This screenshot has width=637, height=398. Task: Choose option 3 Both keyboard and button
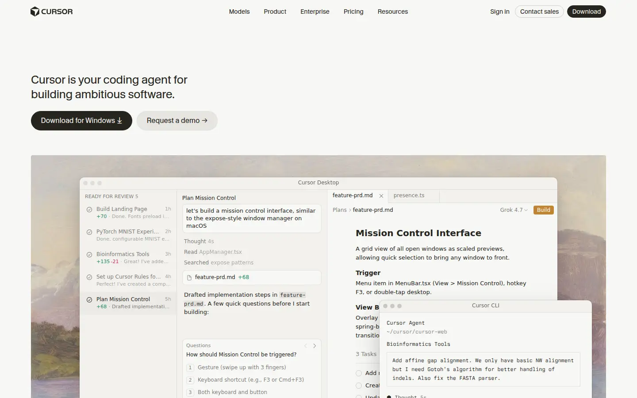252,392
